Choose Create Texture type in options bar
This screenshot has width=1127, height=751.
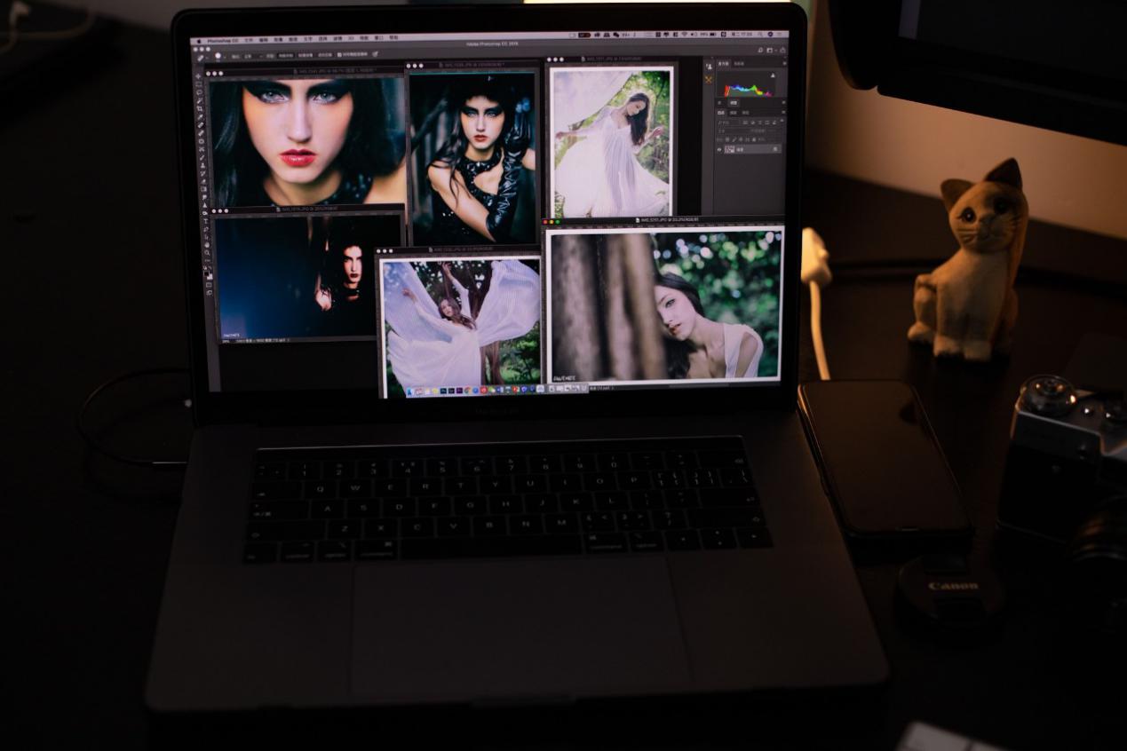tap(306, 55)
